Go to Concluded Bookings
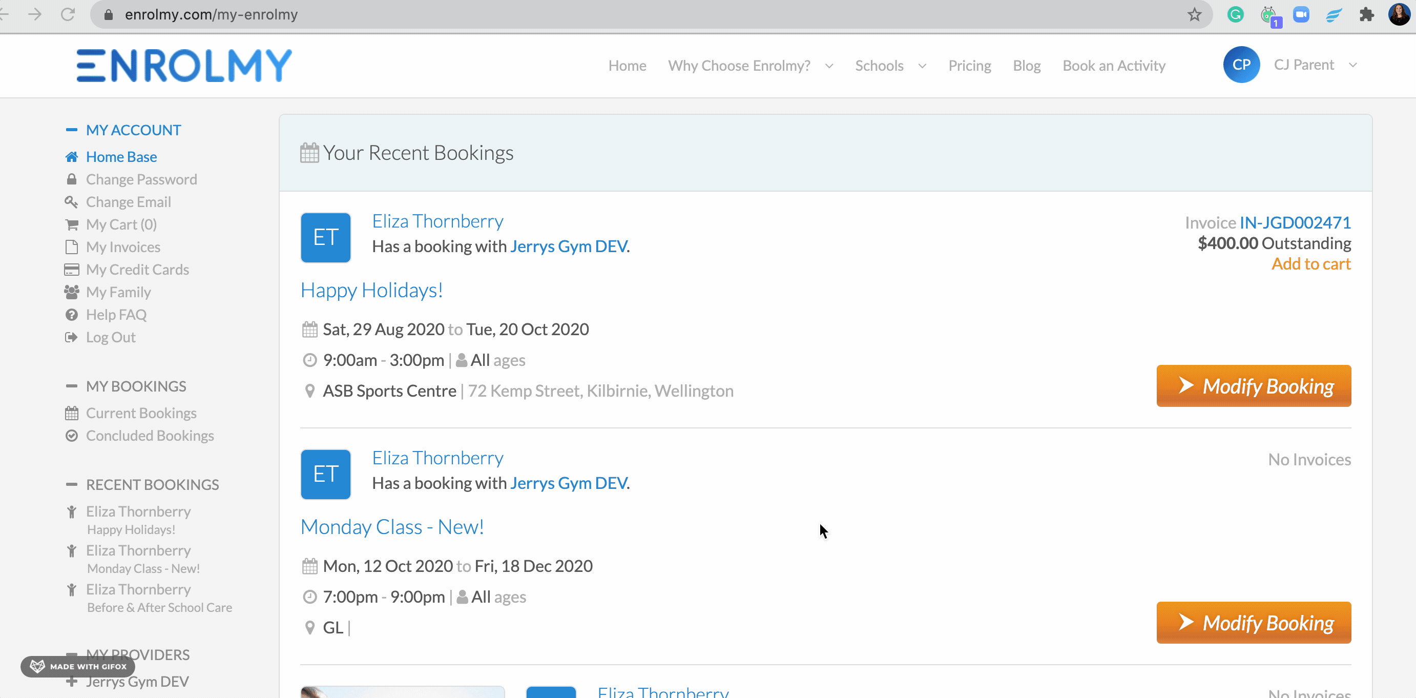Image resolution: width=1416 pixels, height=698 pixels. pyautogui.click(x=150, y=436)
